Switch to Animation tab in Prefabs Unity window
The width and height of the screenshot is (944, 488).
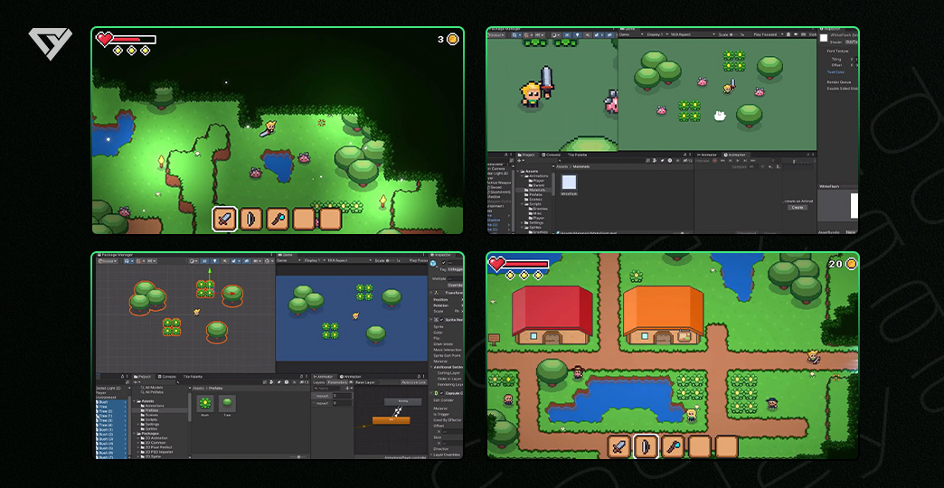[351, 377]
